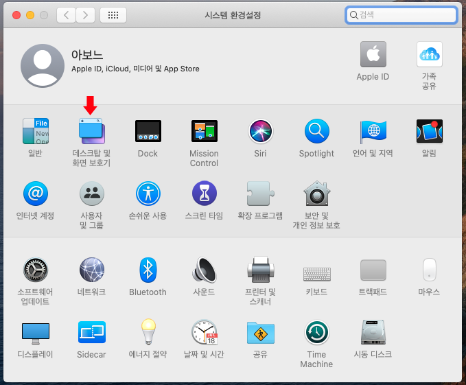Open the Dock preferences
Image resolution: width=466 pixels, height=385 pixels.
(148, 131)
